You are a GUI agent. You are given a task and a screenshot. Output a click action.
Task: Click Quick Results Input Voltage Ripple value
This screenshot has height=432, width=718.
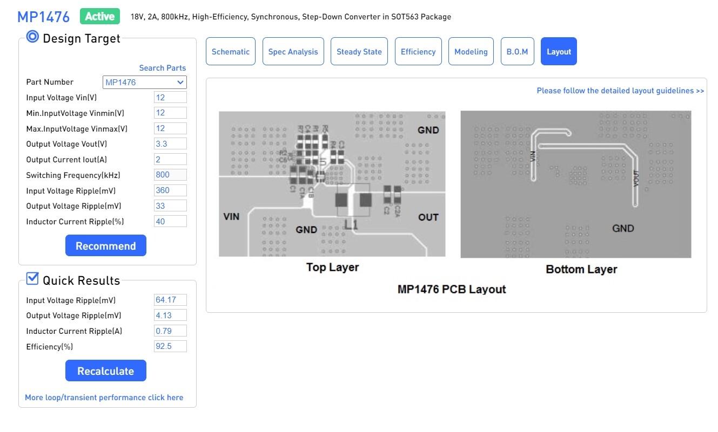pyautogui.click(x=170, y=300)
